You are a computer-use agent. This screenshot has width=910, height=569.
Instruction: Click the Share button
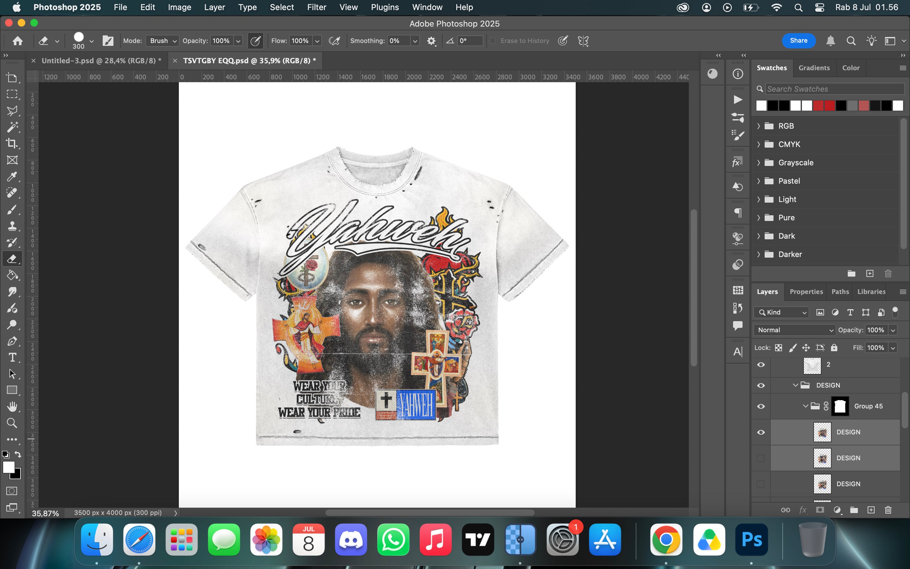(x=798, y=41)
